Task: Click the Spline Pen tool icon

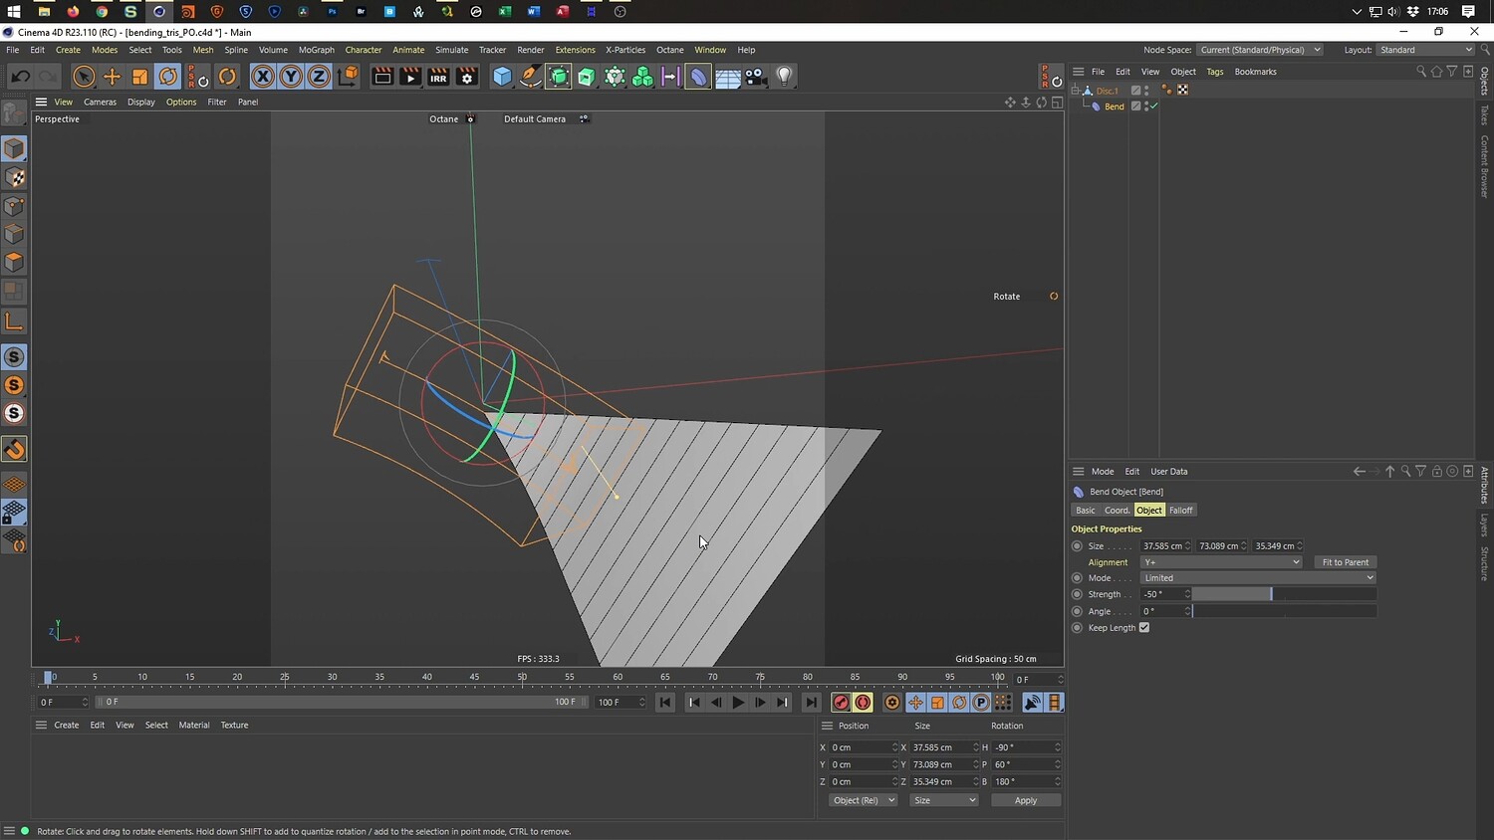Action: click(531, 77)
